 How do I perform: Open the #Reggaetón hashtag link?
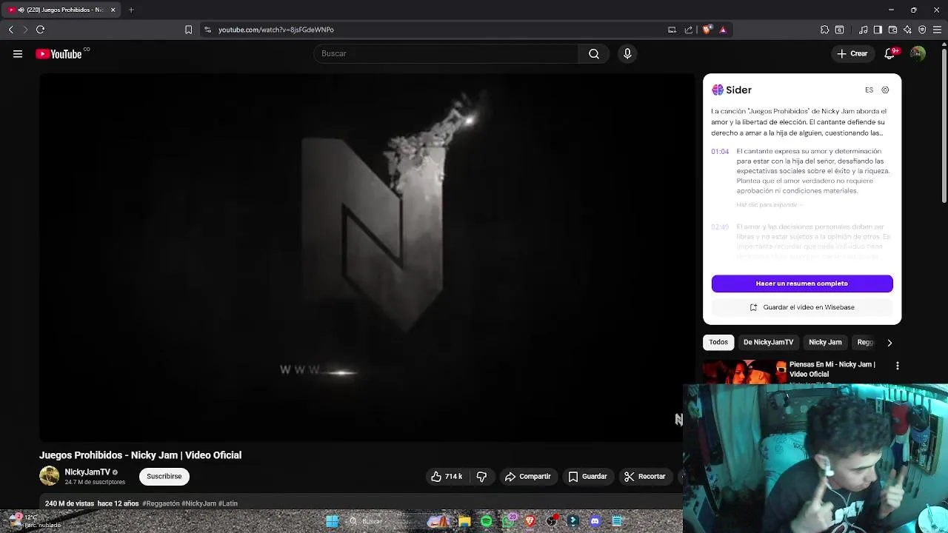click(x=161, y=503)
